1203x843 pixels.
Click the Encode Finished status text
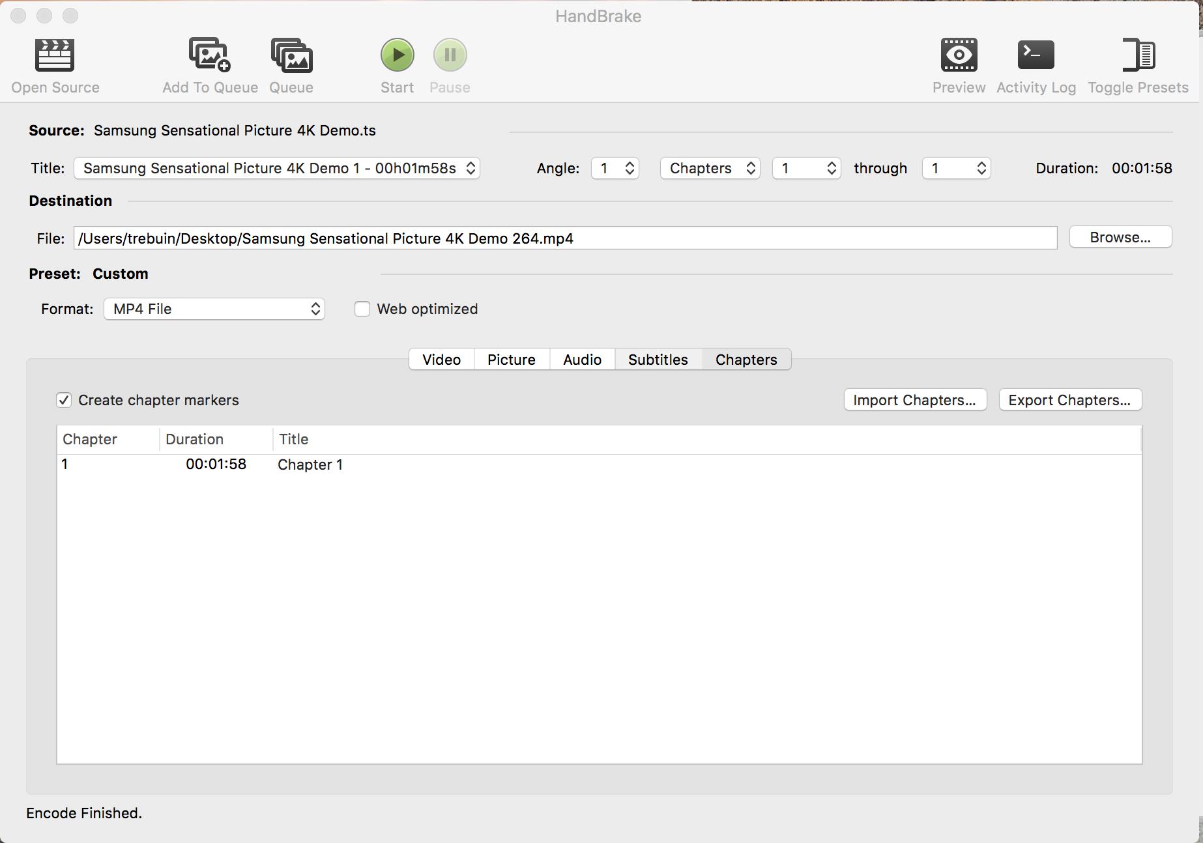click(x=84, y=813)
